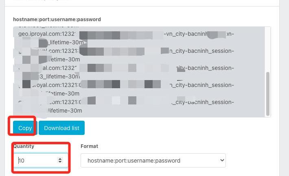The image size is (289, 176).
Task: Click the scrollbar track below the thumb
Action: click(267, 116)
